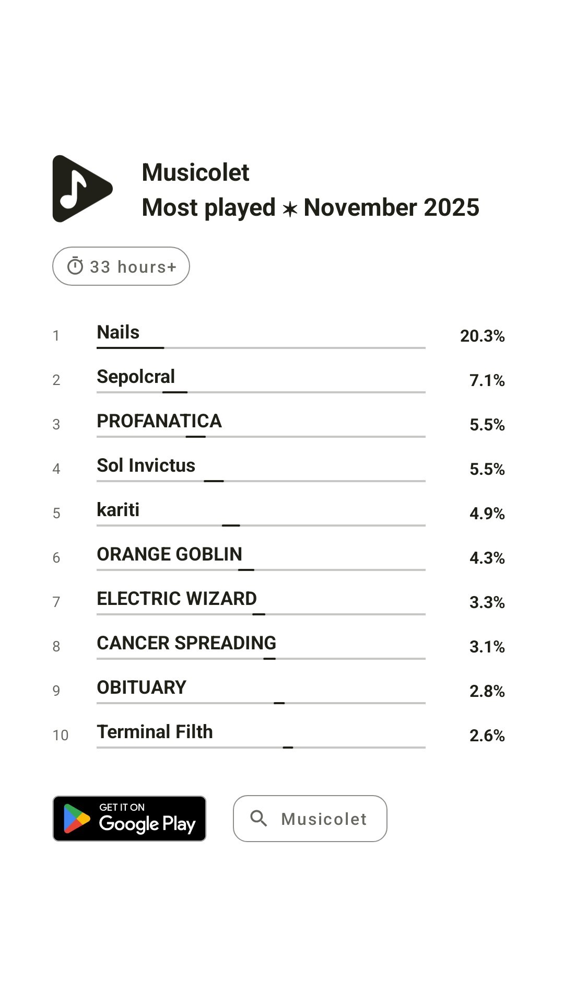Click the magnifier icon in Musicolet search pill
Viewport: 564px width, 1003px height.
[258, 818]
